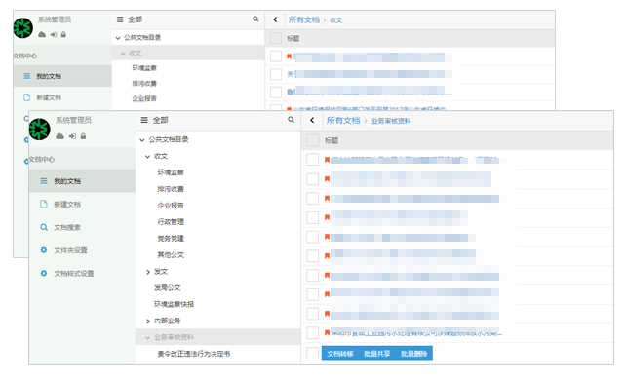Screen dimensions: 624x378
Task: Select the 环境监察 folder in the front window
Action: [171, 172]
